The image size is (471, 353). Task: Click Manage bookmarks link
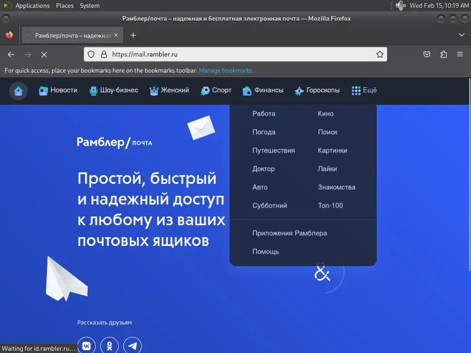(228, 70)
